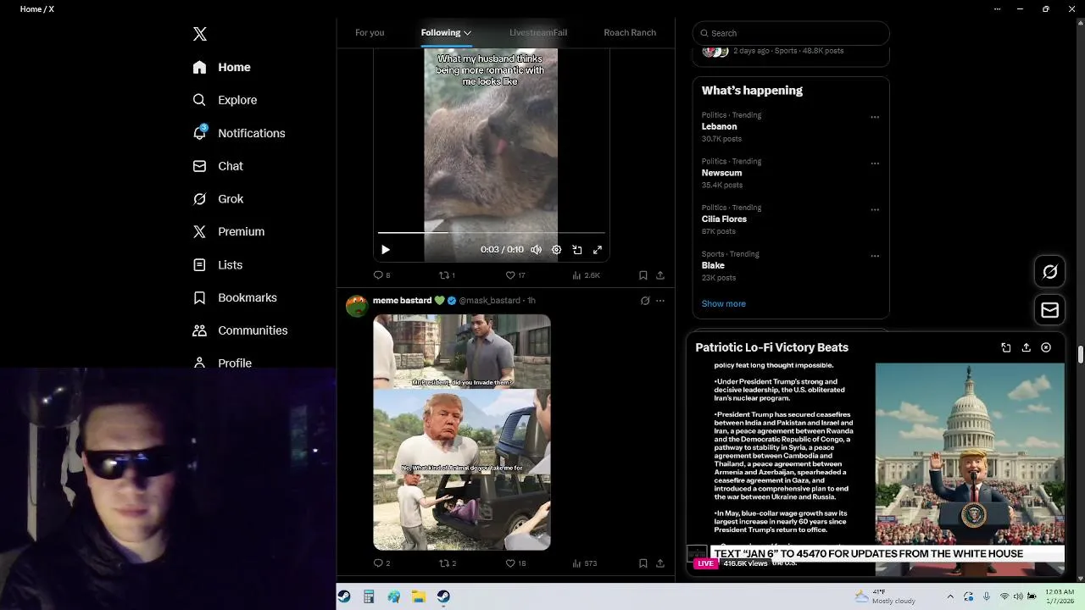Switch to the For you tab
The height and width of the screenshot is (610, 1085).
click(370, 32)
